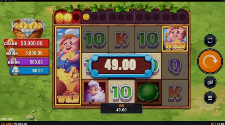Open the hamburger menu button
This screenshot has width=225, height=125.
click(210, 98)
